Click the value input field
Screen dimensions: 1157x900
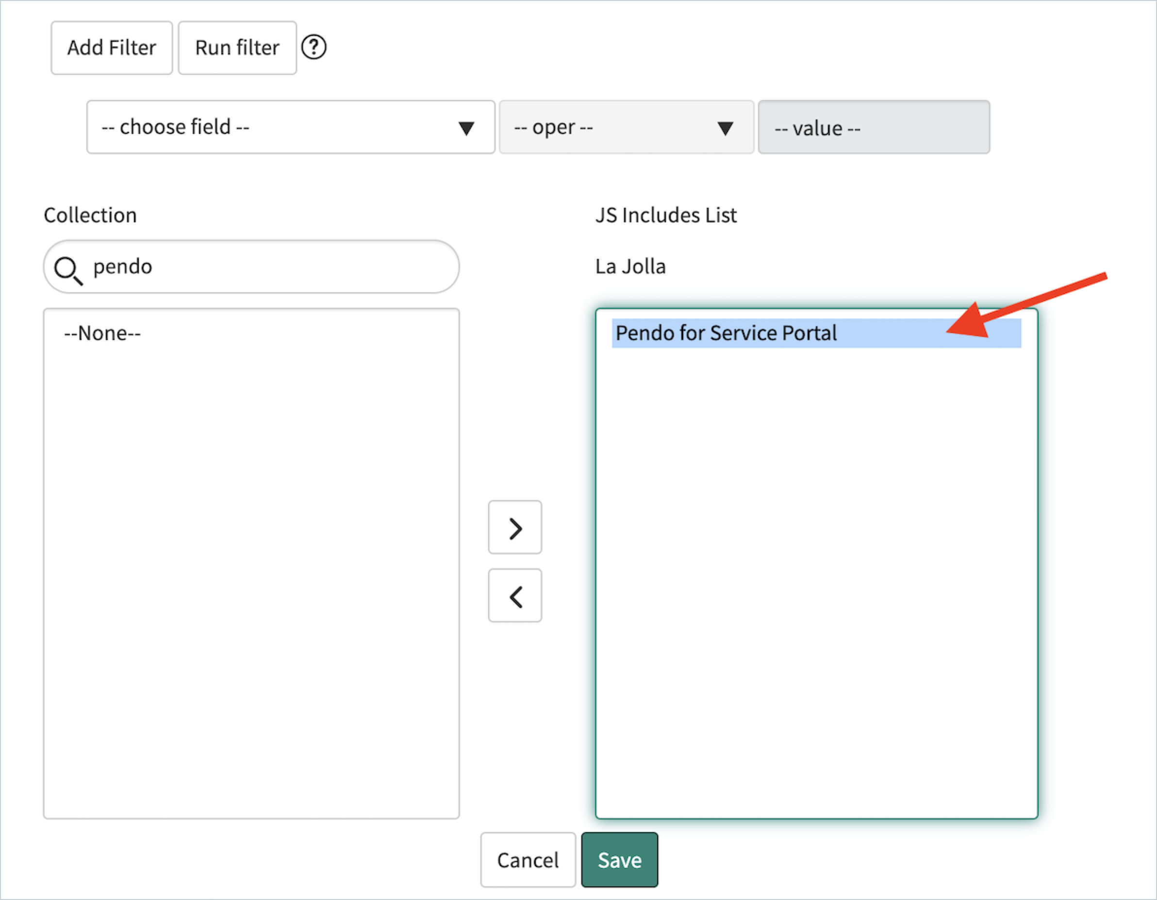874,127
